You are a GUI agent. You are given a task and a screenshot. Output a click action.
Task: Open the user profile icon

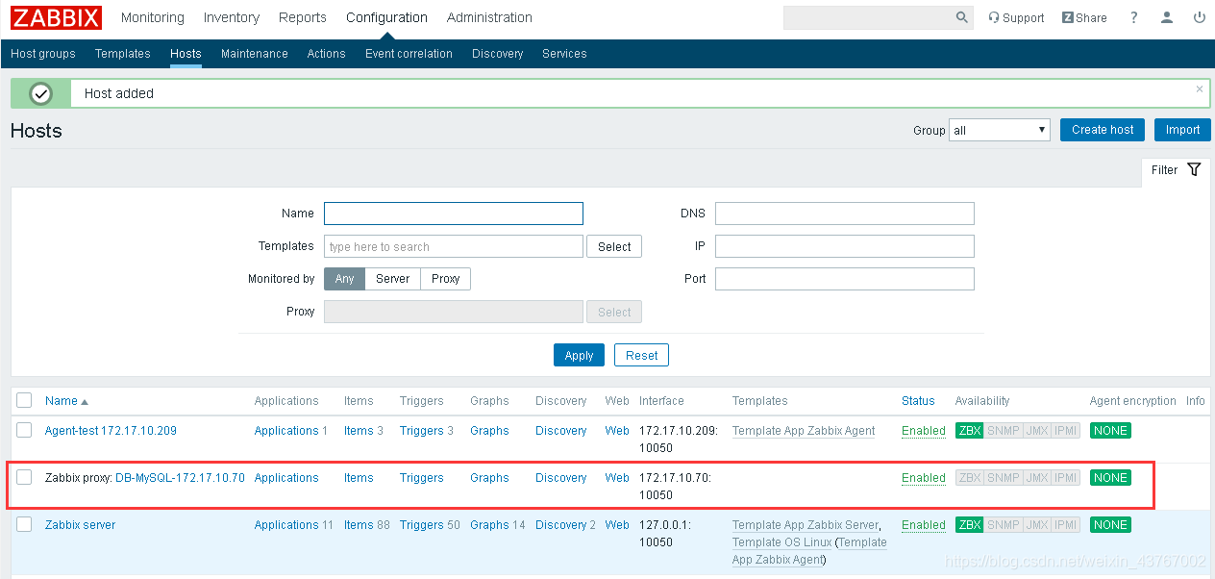(1167, 17)
